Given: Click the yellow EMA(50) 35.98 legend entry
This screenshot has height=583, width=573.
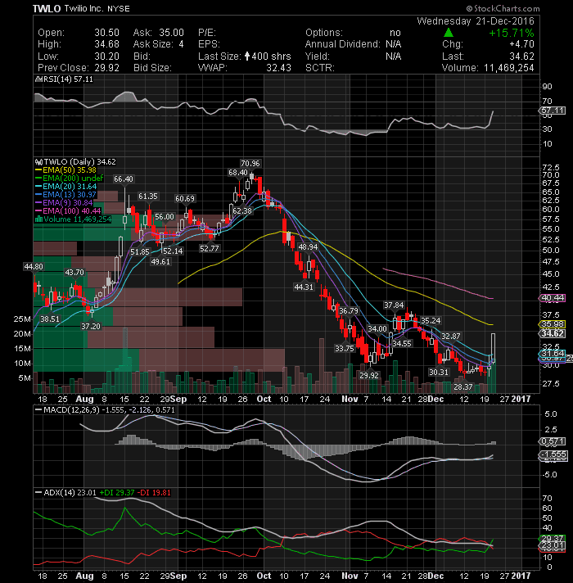Looking at the screenshot, I should (65, 170).
